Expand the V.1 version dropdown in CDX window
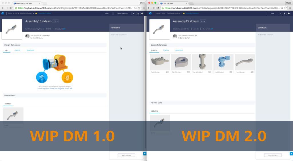This screenshot has height=161, width=293. pos(203,21)
